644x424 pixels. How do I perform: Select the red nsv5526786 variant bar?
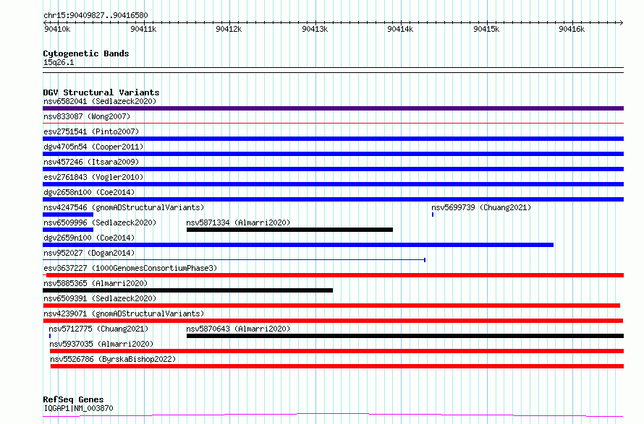pos(337,366)
